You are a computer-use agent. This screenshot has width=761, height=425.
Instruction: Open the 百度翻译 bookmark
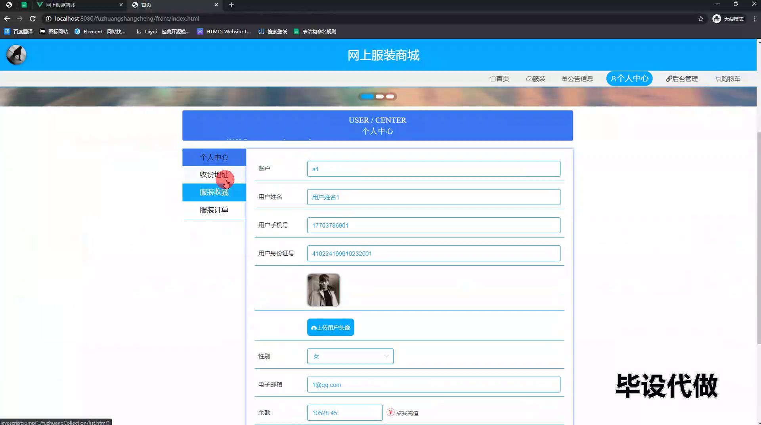click(19, 32)
